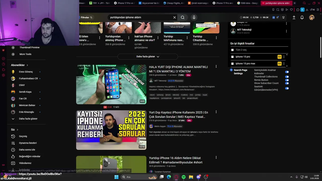Toggle Saatteki Görüntülenmeler(VPH) switch
Viewport: 322px width, 181px height.
tap(287, 88)
